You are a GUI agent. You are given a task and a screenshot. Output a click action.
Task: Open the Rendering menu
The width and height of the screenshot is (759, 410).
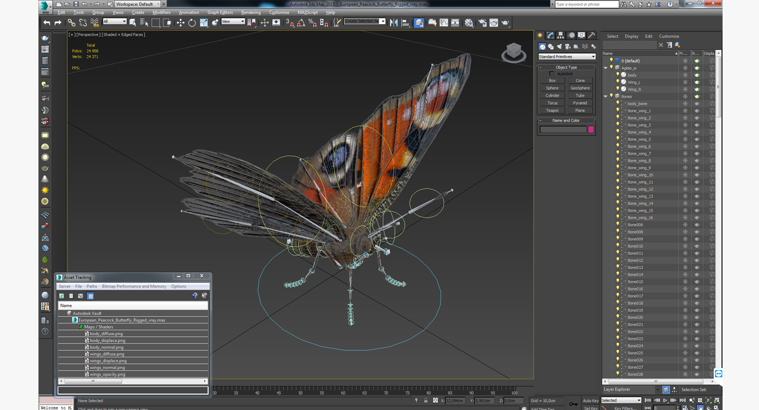tap(251, 12)
